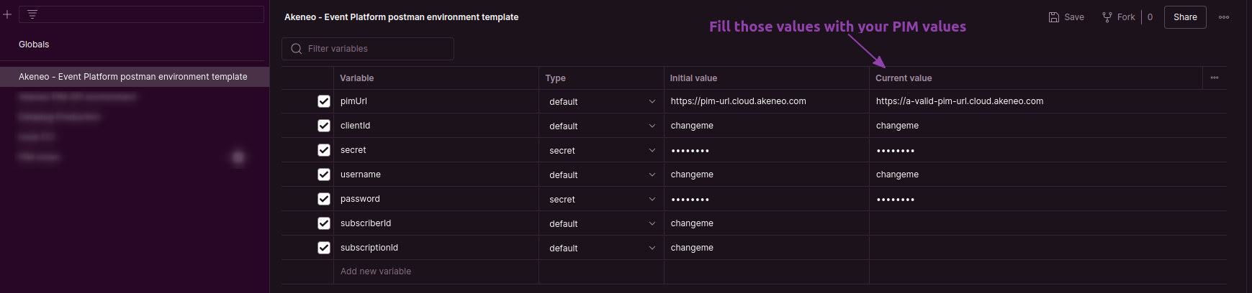Toggle the secret variable checkbox
1252x293 pixels.
tap(324, 150)
